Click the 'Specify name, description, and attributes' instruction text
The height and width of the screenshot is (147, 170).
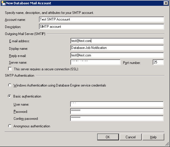click(49, 13)
